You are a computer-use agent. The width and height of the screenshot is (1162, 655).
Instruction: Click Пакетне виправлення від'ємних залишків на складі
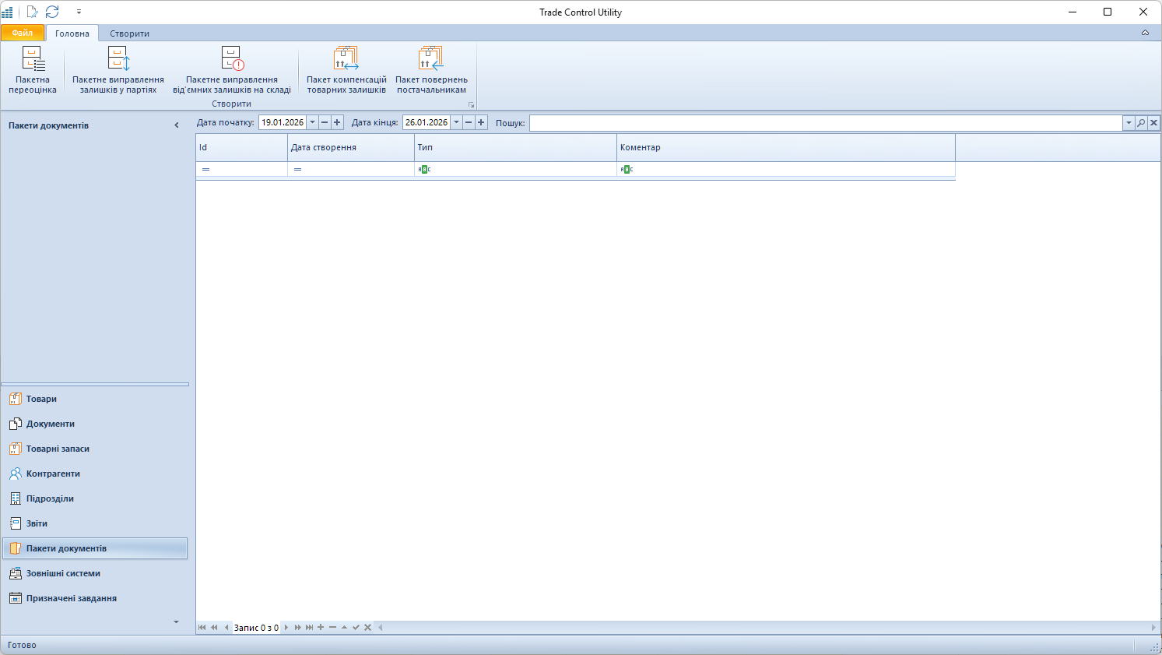(232, 60)
